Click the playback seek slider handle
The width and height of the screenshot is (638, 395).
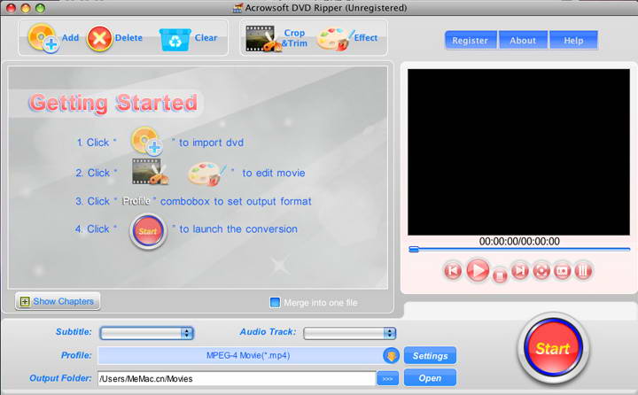click(414, 250)
